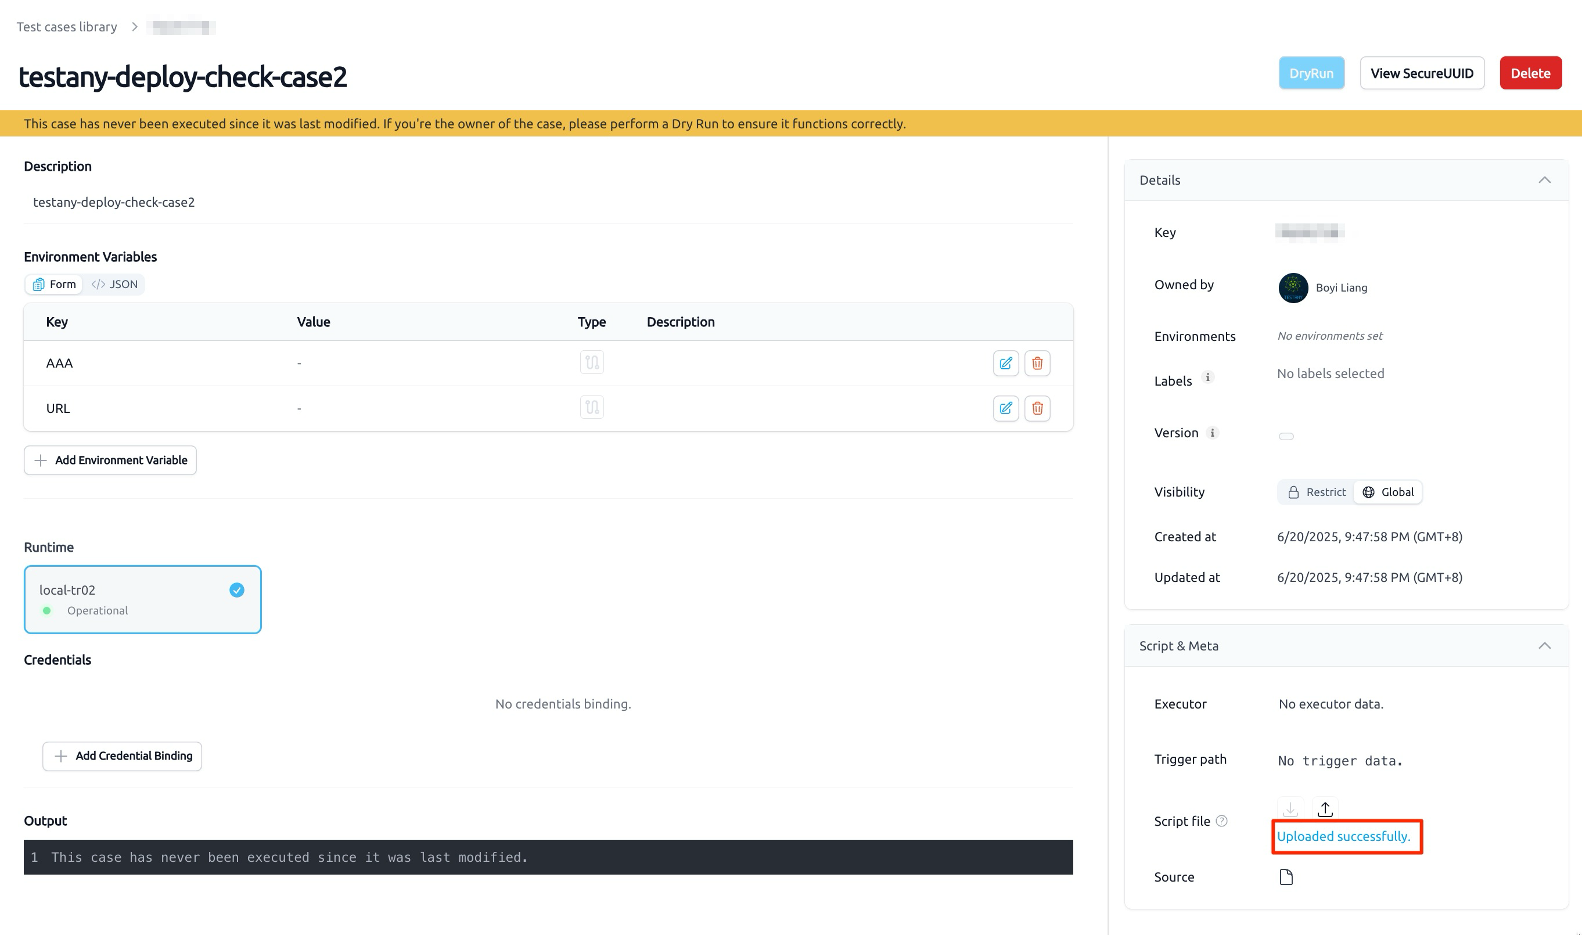Delete the URL environment variable row
This screenshot has height=935, width=1582.
[1037, 408]
